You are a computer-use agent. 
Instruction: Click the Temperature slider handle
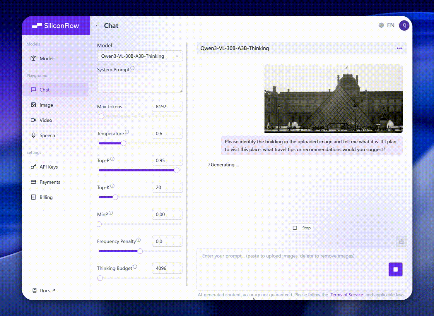(x=124, y=143)
